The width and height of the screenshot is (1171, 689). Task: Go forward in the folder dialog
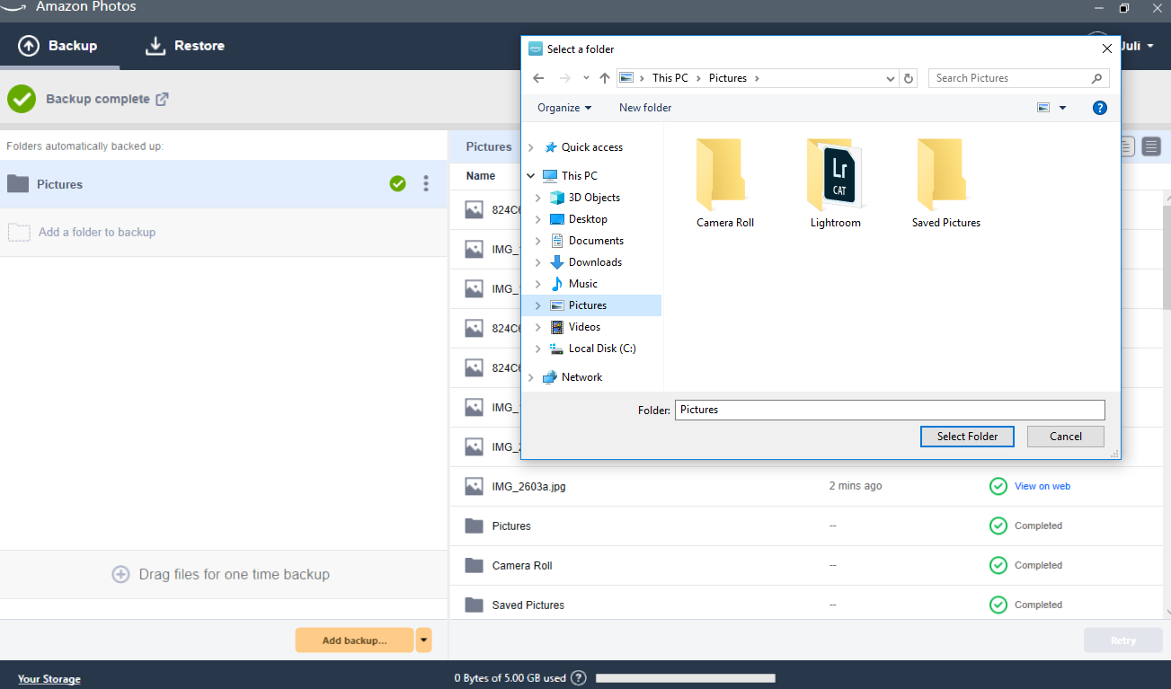[565, 78]
